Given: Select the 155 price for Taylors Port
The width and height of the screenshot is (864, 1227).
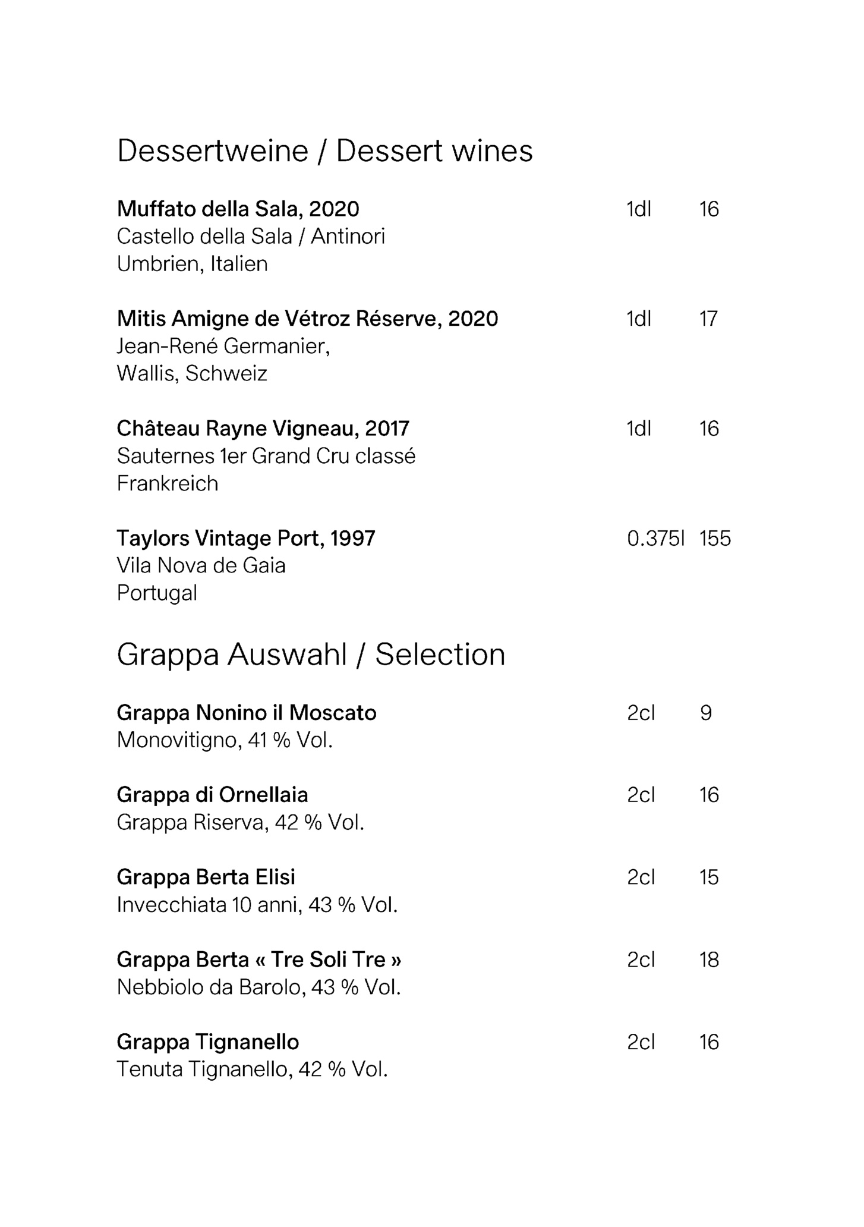Looking at the screenshot, I should pos(715,539).
